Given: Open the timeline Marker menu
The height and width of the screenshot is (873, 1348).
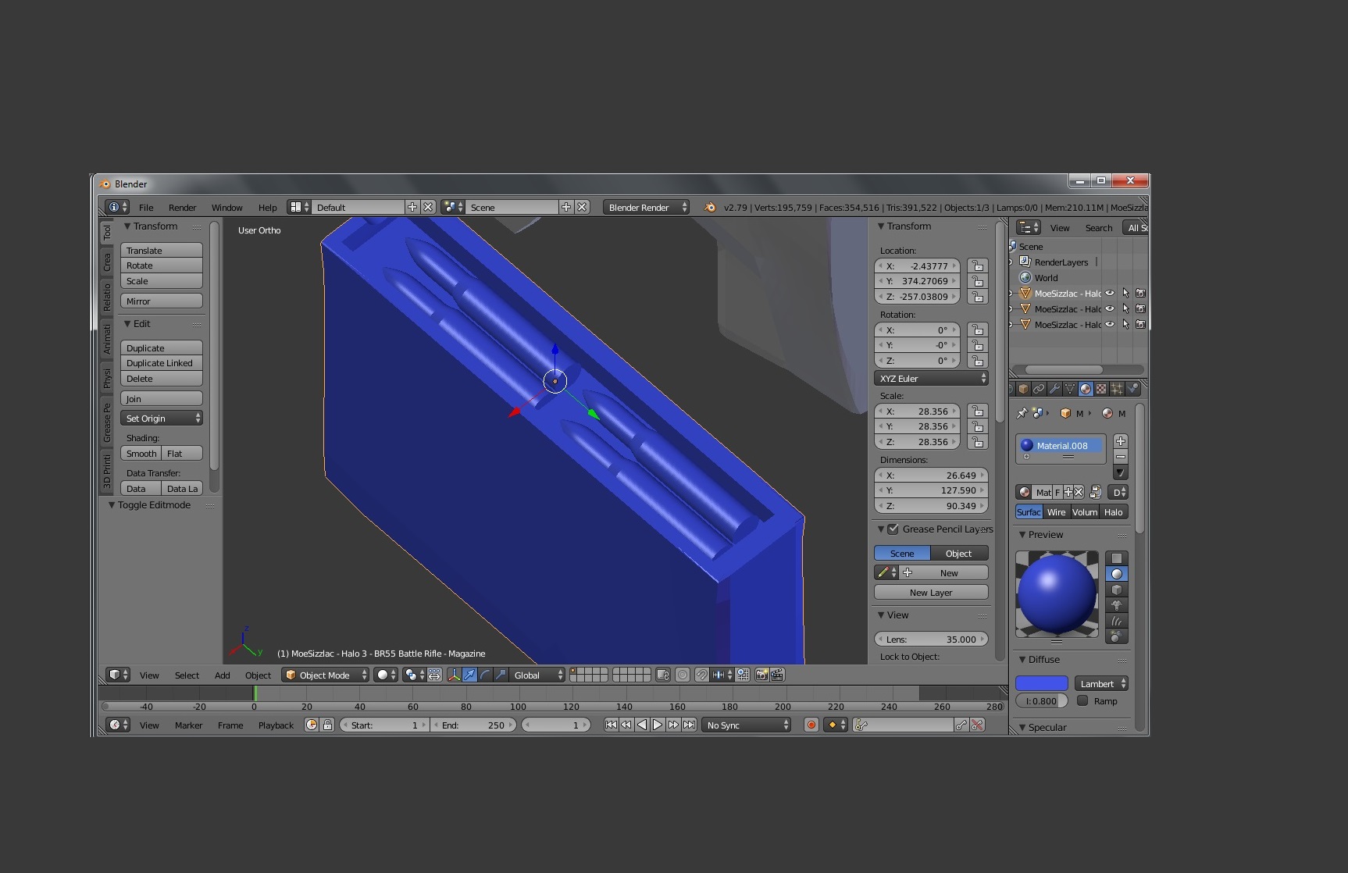Looking at the screenshot, I should point(188,725).
